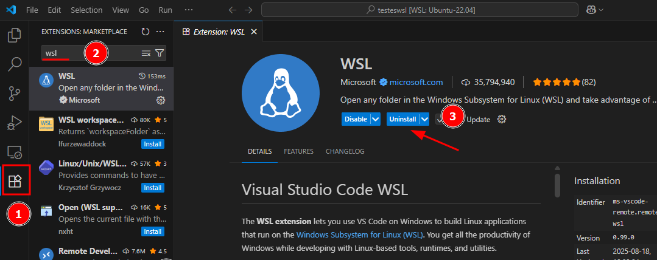The image size is (657, 260).
Task: Select the Remote Development extension icon
Action: 46,255
